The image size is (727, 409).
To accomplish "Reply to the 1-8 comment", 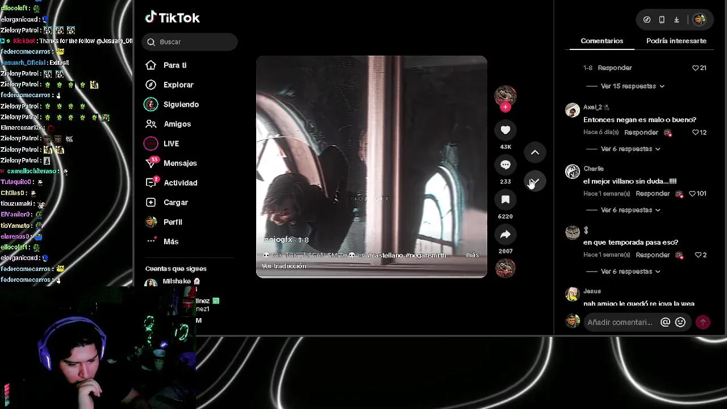I will pyautogui.click(x=615, y=68).
